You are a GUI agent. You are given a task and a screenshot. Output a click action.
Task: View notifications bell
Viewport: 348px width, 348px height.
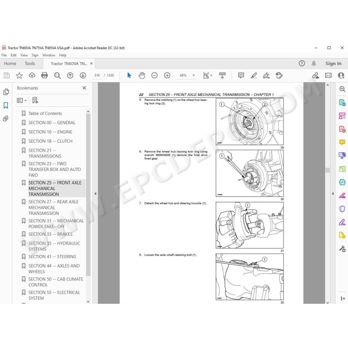click(314, 64)
